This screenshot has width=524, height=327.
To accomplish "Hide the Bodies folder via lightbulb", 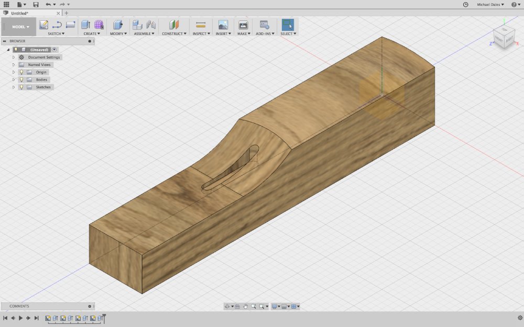I will click(x=21, y=80).
